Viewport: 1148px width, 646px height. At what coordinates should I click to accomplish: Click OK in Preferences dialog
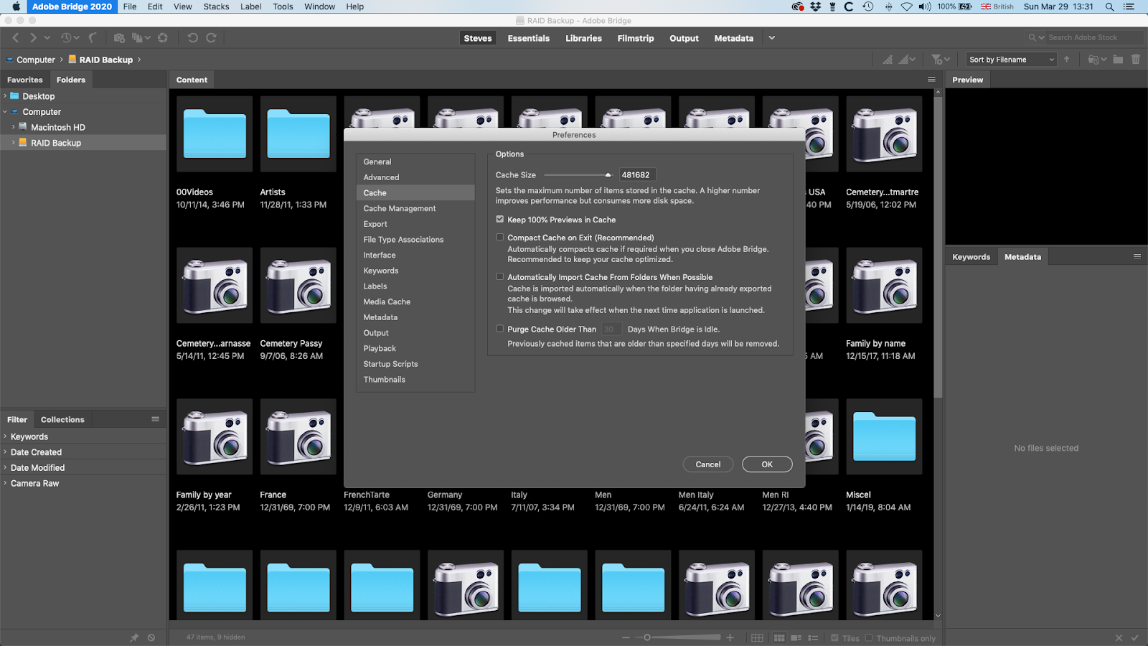coord(767,464)
